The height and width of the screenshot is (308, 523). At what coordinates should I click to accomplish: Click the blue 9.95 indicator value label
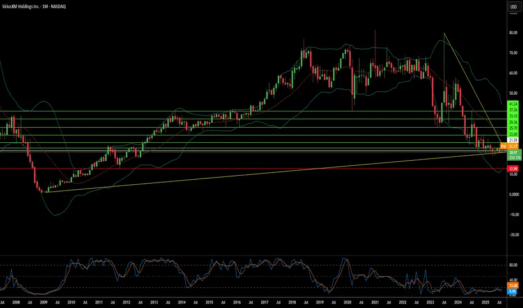coord(512,291)
